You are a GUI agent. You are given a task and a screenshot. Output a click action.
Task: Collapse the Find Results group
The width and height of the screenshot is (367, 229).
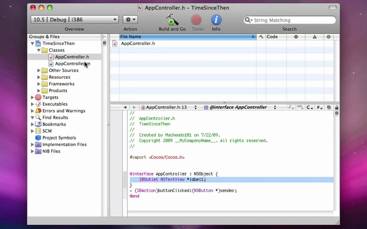pos(32,118)
